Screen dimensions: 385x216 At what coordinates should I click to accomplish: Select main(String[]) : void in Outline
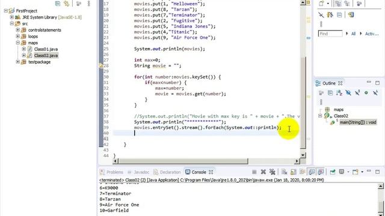358,122
